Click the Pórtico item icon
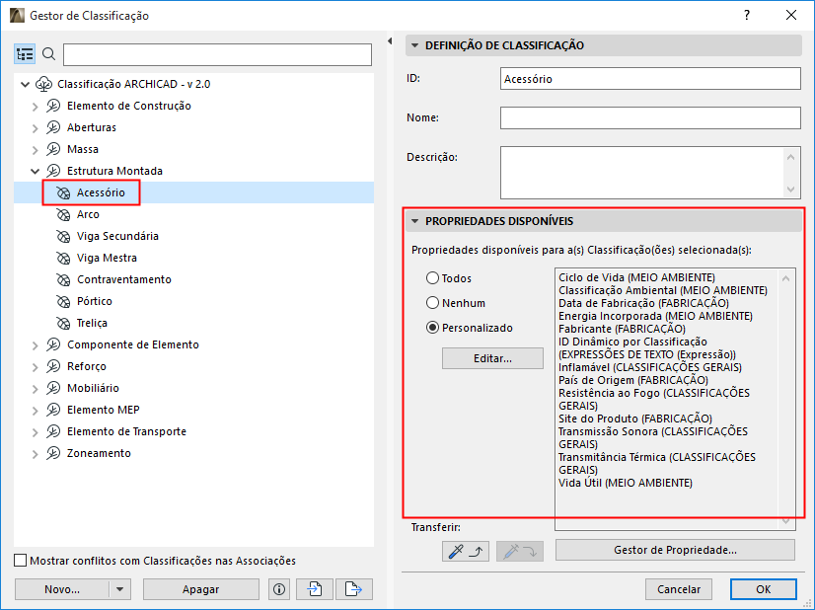Screen dimensions: 815x610 coord(63,302)
